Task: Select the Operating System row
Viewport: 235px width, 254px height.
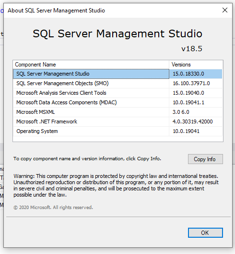Action: tap(117, 131)
